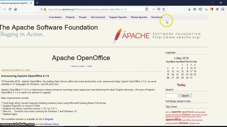Open the Projects menu link

[x=70, y=17]
